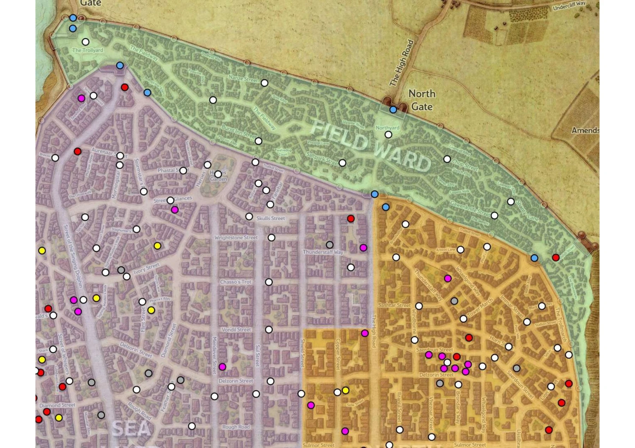Click magenta marker right of Thunderstaff Way label
Screen dimensions: 635x448
[363, 248]
